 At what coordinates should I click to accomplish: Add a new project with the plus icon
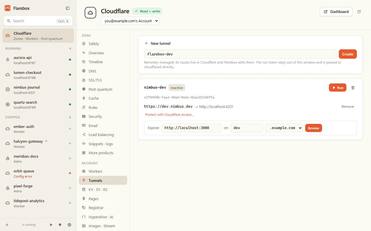click(7, 225)
